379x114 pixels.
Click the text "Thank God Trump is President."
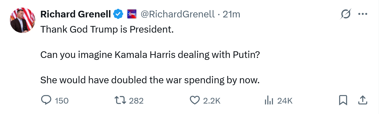pyautogui.click(x=107, y=29)
